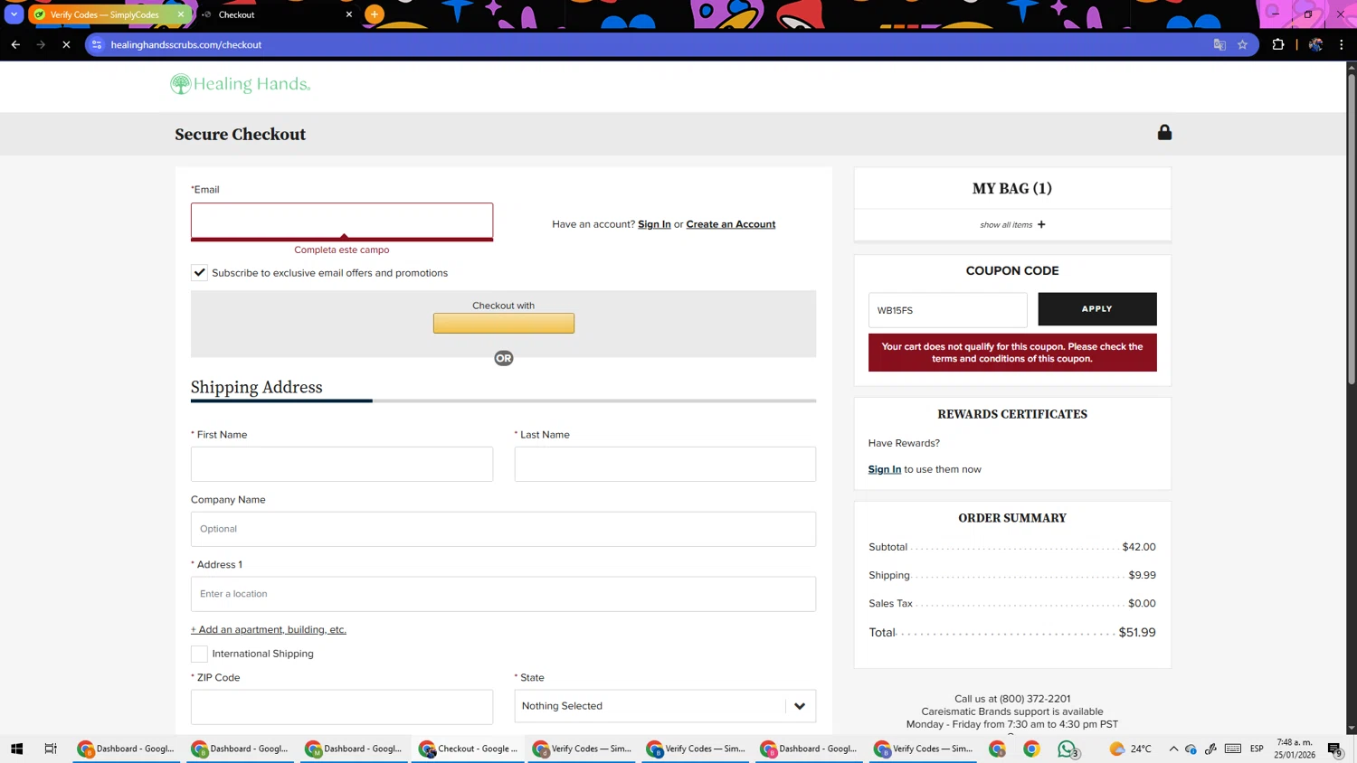Click the Address 1 location field

tap(503, 594)
